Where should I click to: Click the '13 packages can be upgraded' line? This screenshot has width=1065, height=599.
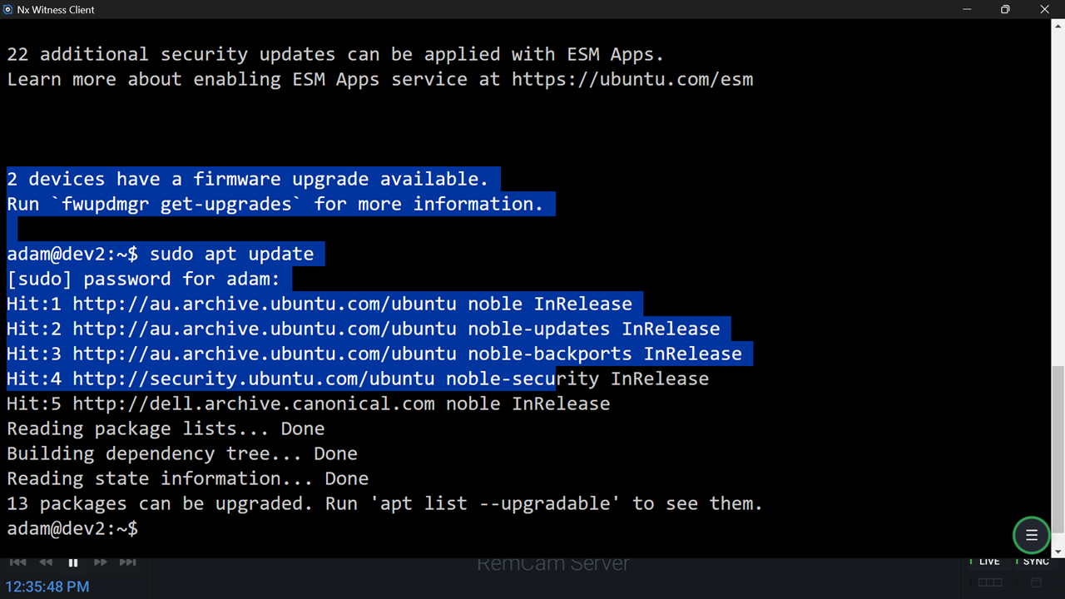(x=384, y=504)
